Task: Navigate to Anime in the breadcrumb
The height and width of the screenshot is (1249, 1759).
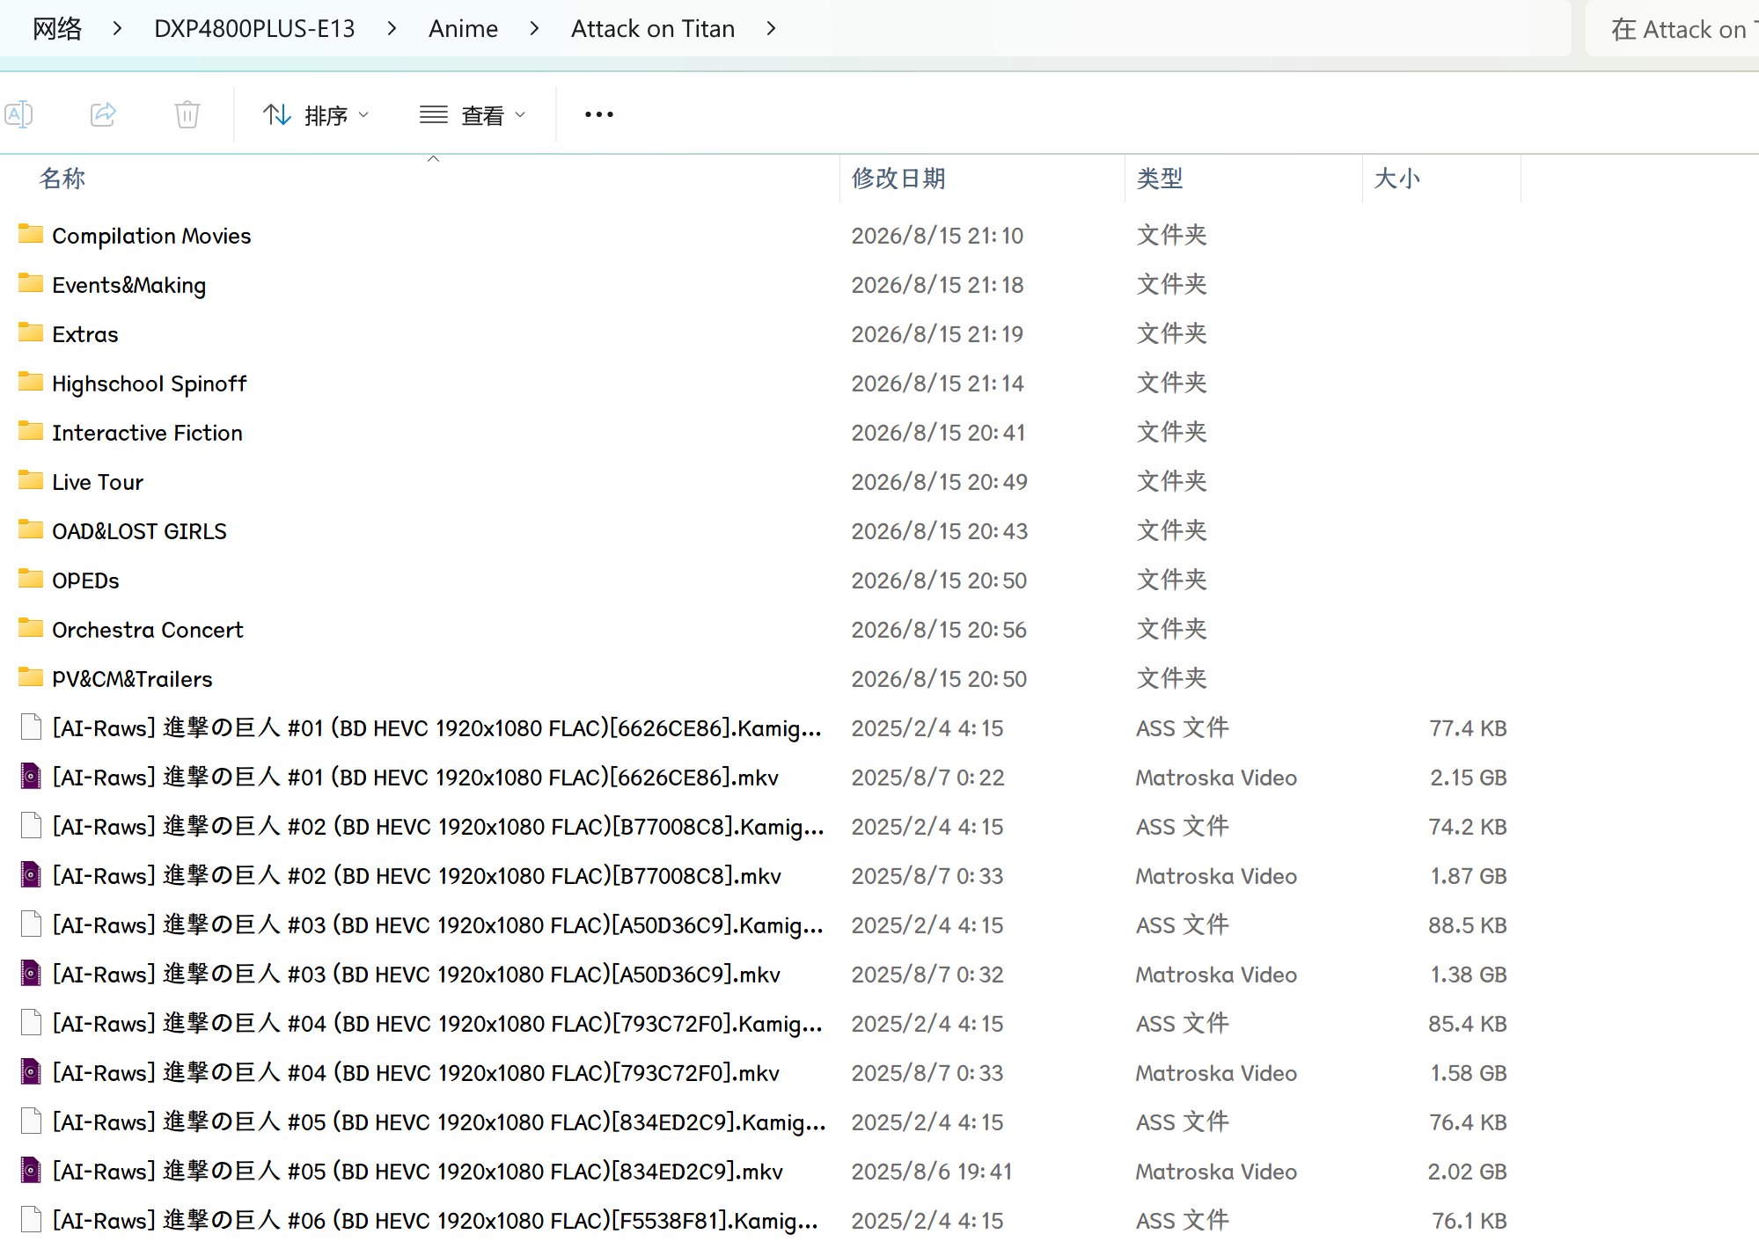Action: [x=463, y=29]
